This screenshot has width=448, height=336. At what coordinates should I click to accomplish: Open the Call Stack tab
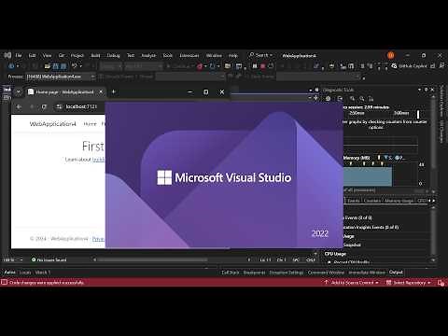pyautogui.click(x=231, y=273)
